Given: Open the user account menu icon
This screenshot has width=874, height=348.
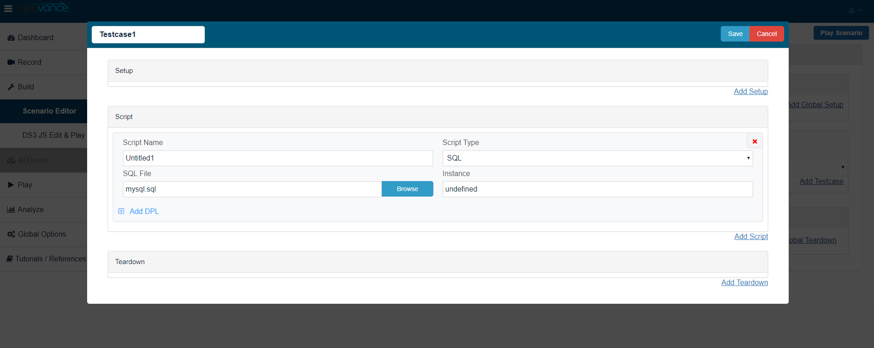Looking at the screenshot, I should click(855, 10).
